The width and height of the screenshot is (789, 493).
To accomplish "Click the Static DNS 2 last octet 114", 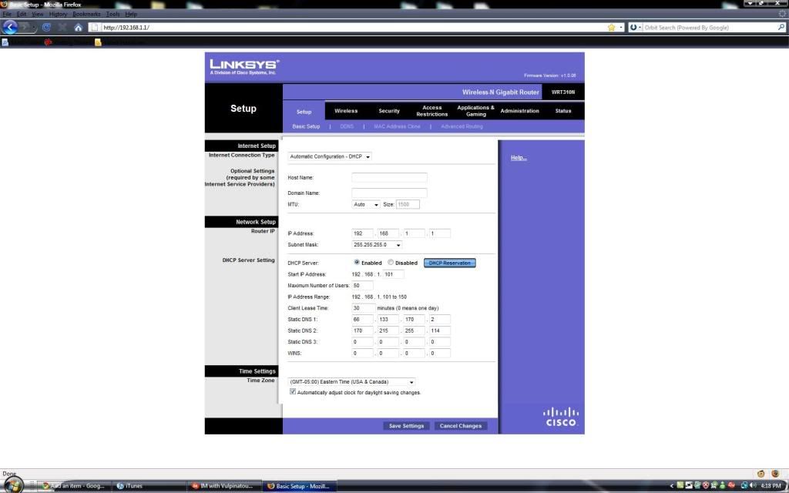I will 439,330.
